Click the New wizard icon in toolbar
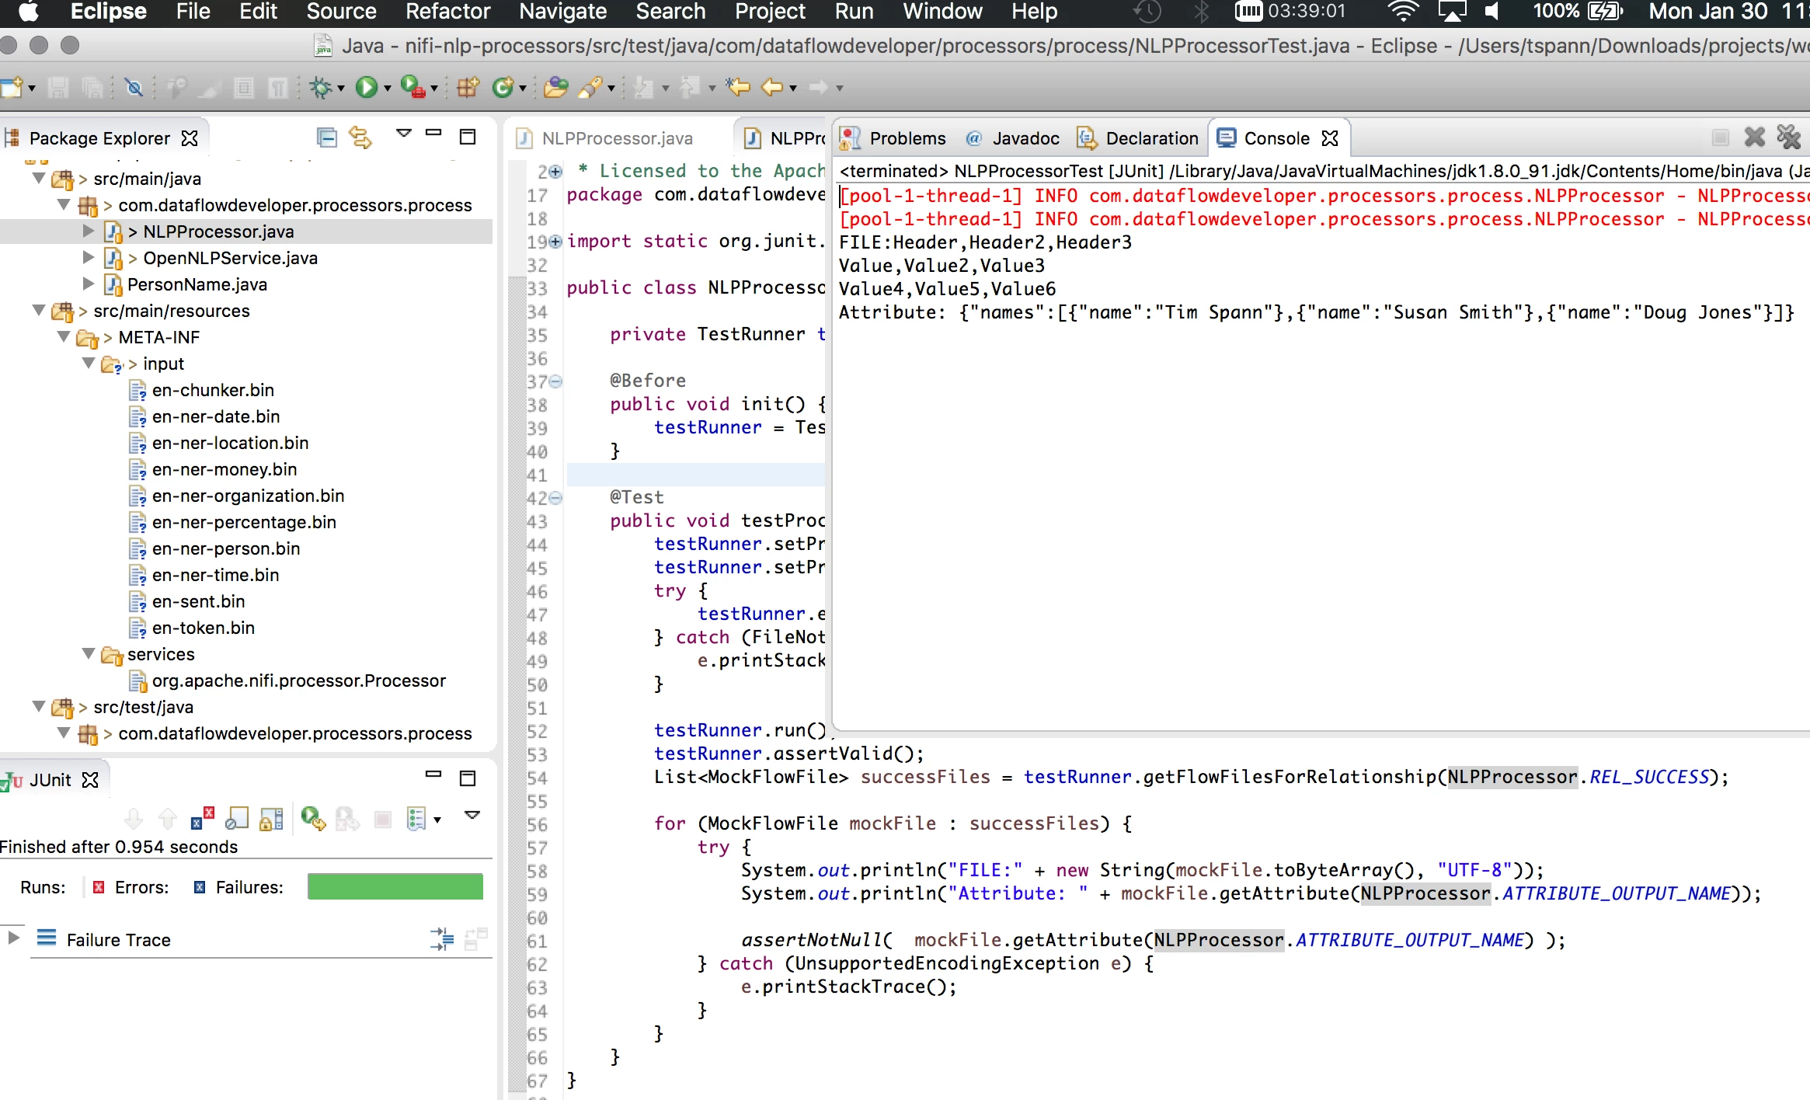 [12, 88]
